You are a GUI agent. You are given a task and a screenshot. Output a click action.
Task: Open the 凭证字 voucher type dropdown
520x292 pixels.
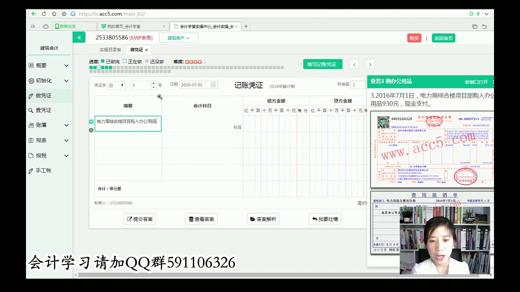[117, 85]
